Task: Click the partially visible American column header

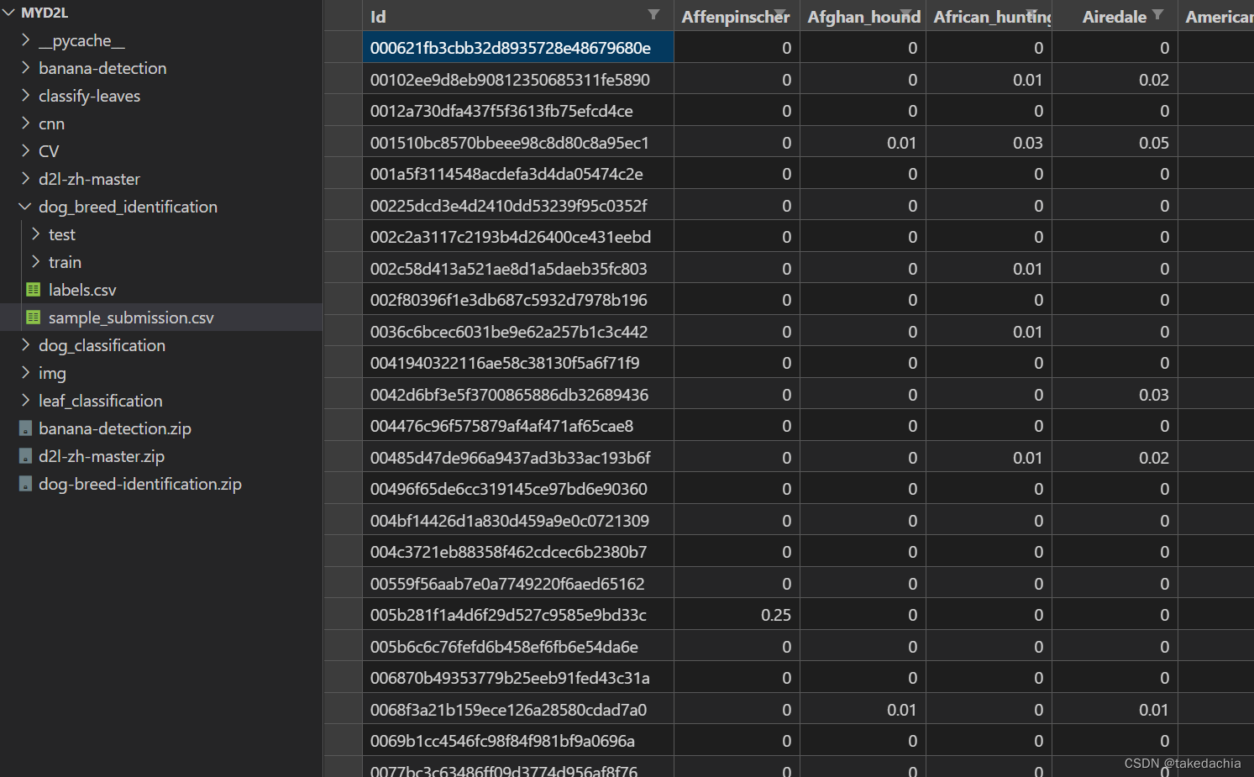Action: 1216,16
